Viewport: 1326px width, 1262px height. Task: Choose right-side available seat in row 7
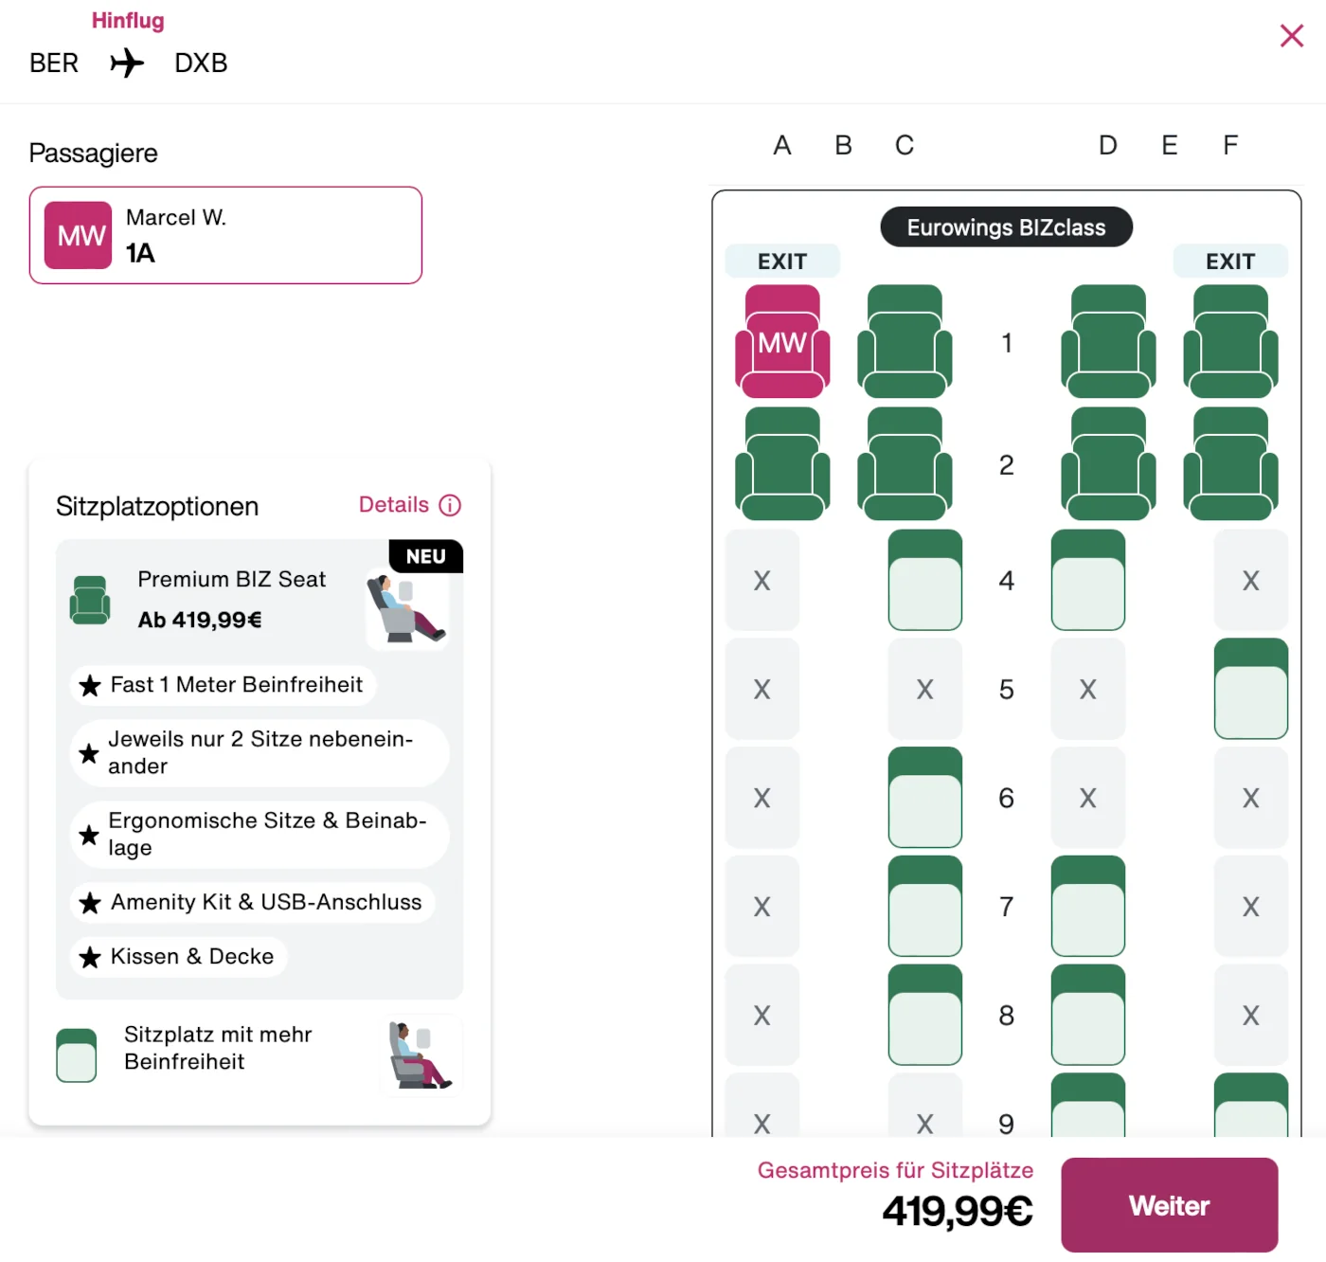1088,907
